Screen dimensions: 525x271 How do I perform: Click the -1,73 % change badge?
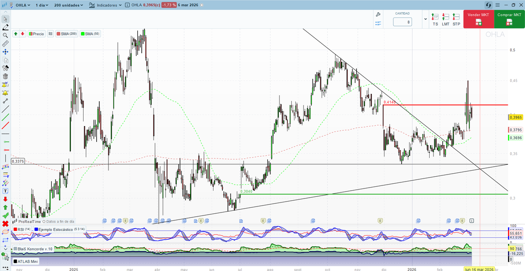click(x=169, y=5)
